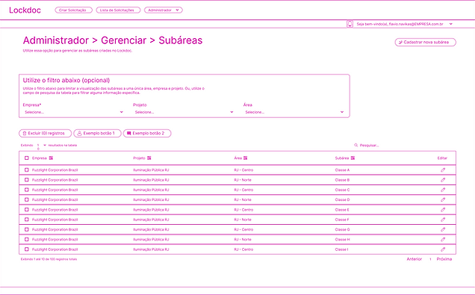Viewport: 475px width, 295px height.
Task: Click the Classe G cell
Action: tap(342, 229)
